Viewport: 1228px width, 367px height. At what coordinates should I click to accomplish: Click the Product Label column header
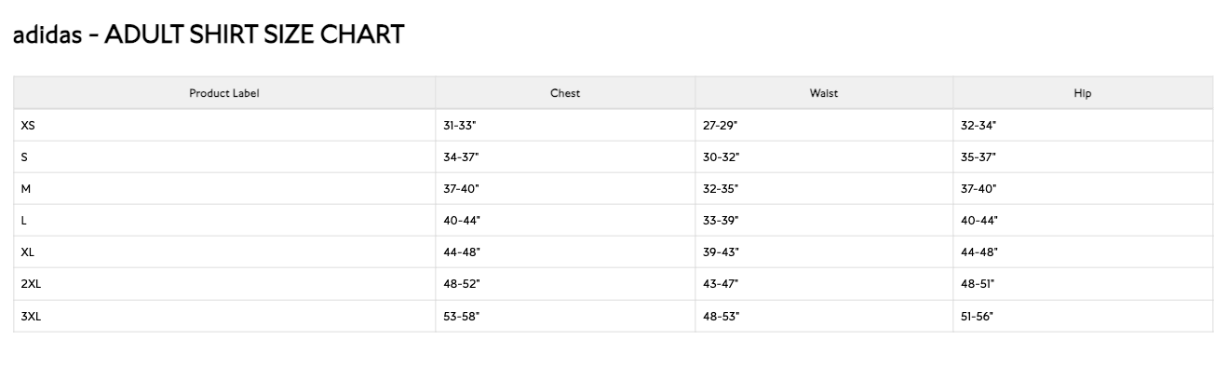[x=224, y=93]
